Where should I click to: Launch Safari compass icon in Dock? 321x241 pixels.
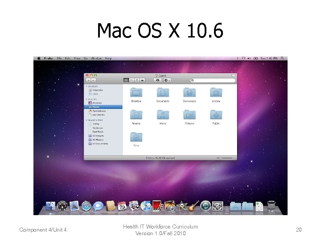point(86,206)
